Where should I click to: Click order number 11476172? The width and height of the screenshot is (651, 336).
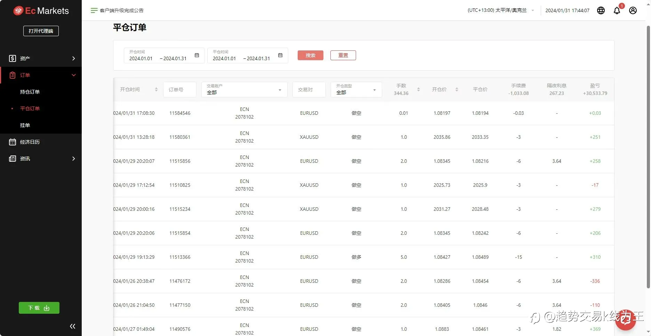coord(180,281)
